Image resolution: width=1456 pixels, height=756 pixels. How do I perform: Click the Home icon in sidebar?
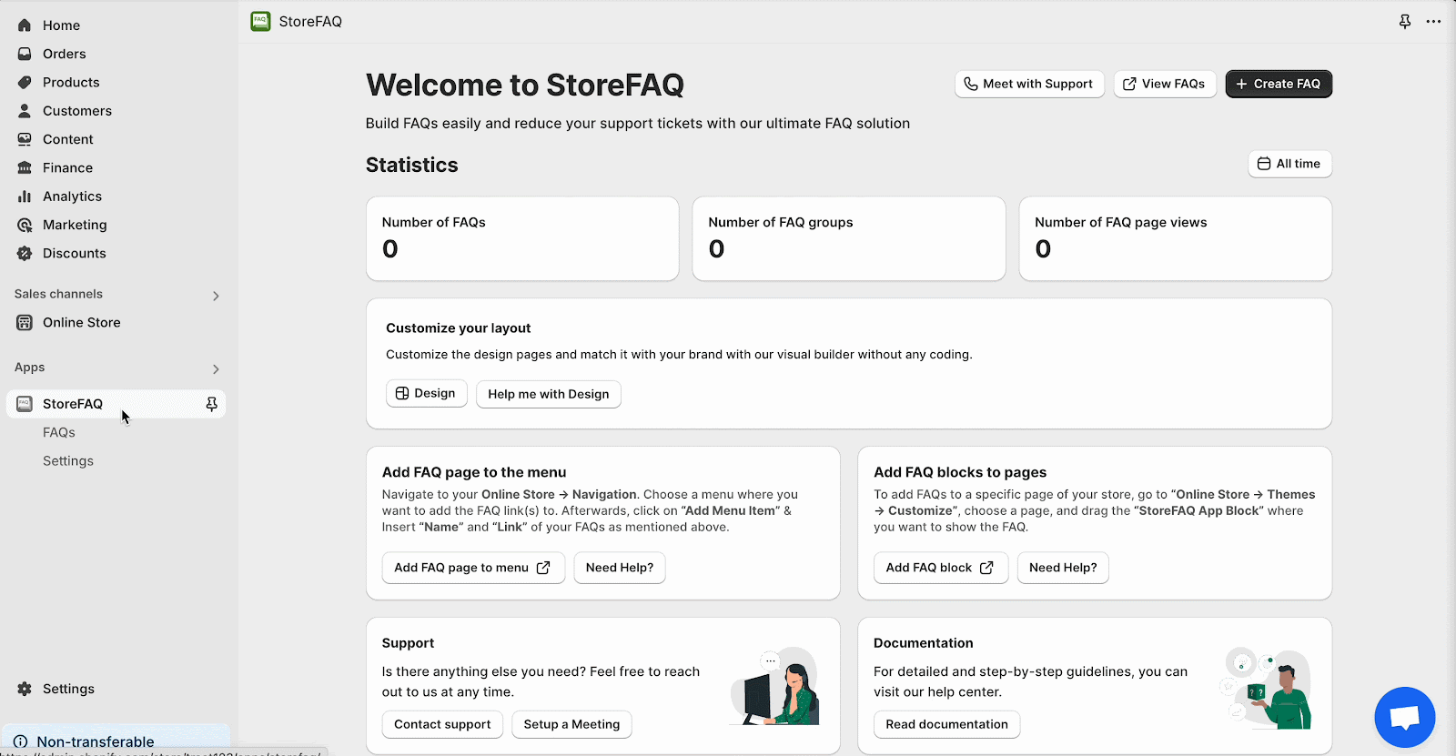[x=25, y=25]
